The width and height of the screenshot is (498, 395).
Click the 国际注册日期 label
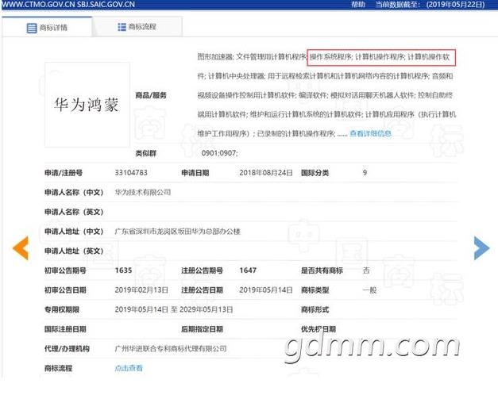coord(65,329)
